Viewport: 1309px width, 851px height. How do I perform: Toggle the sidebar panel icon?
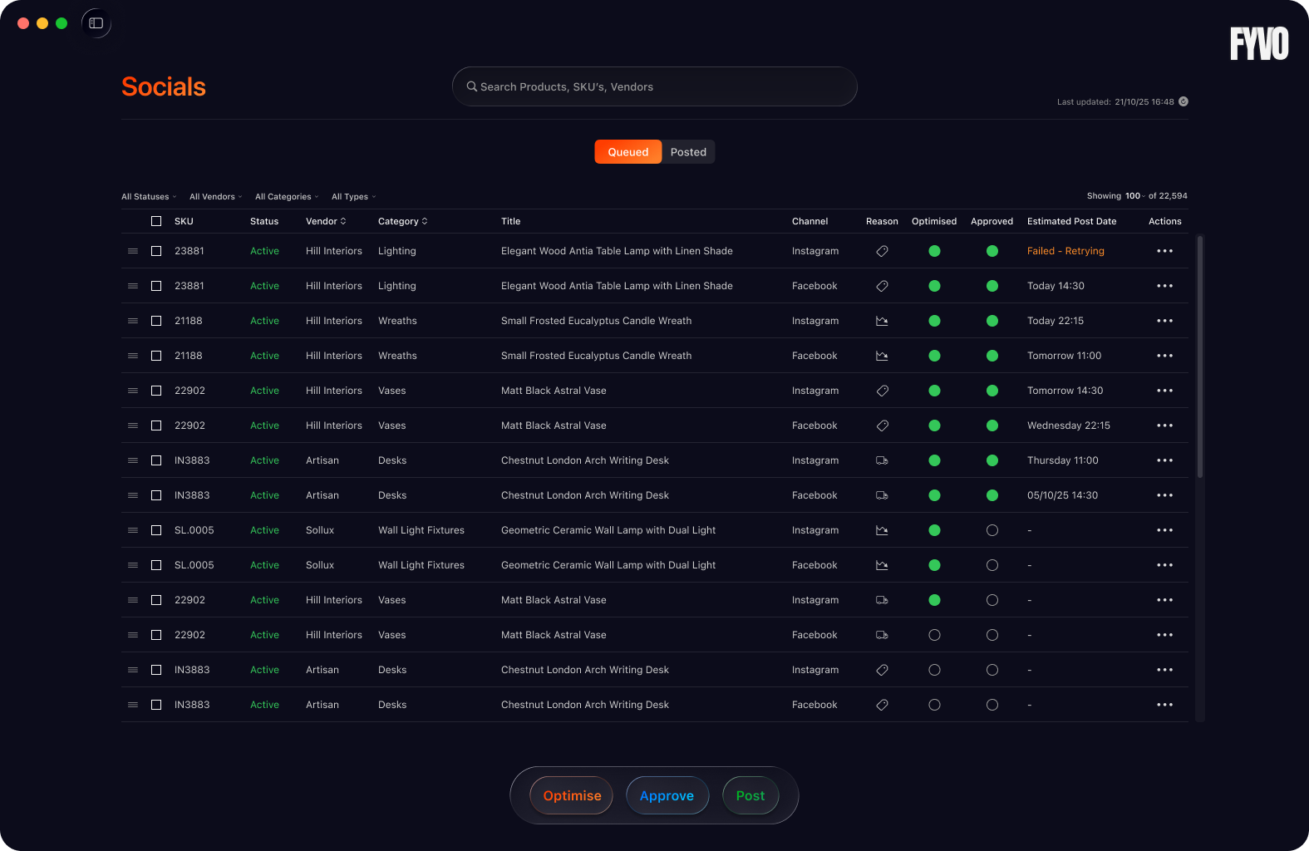pos(96,23)
